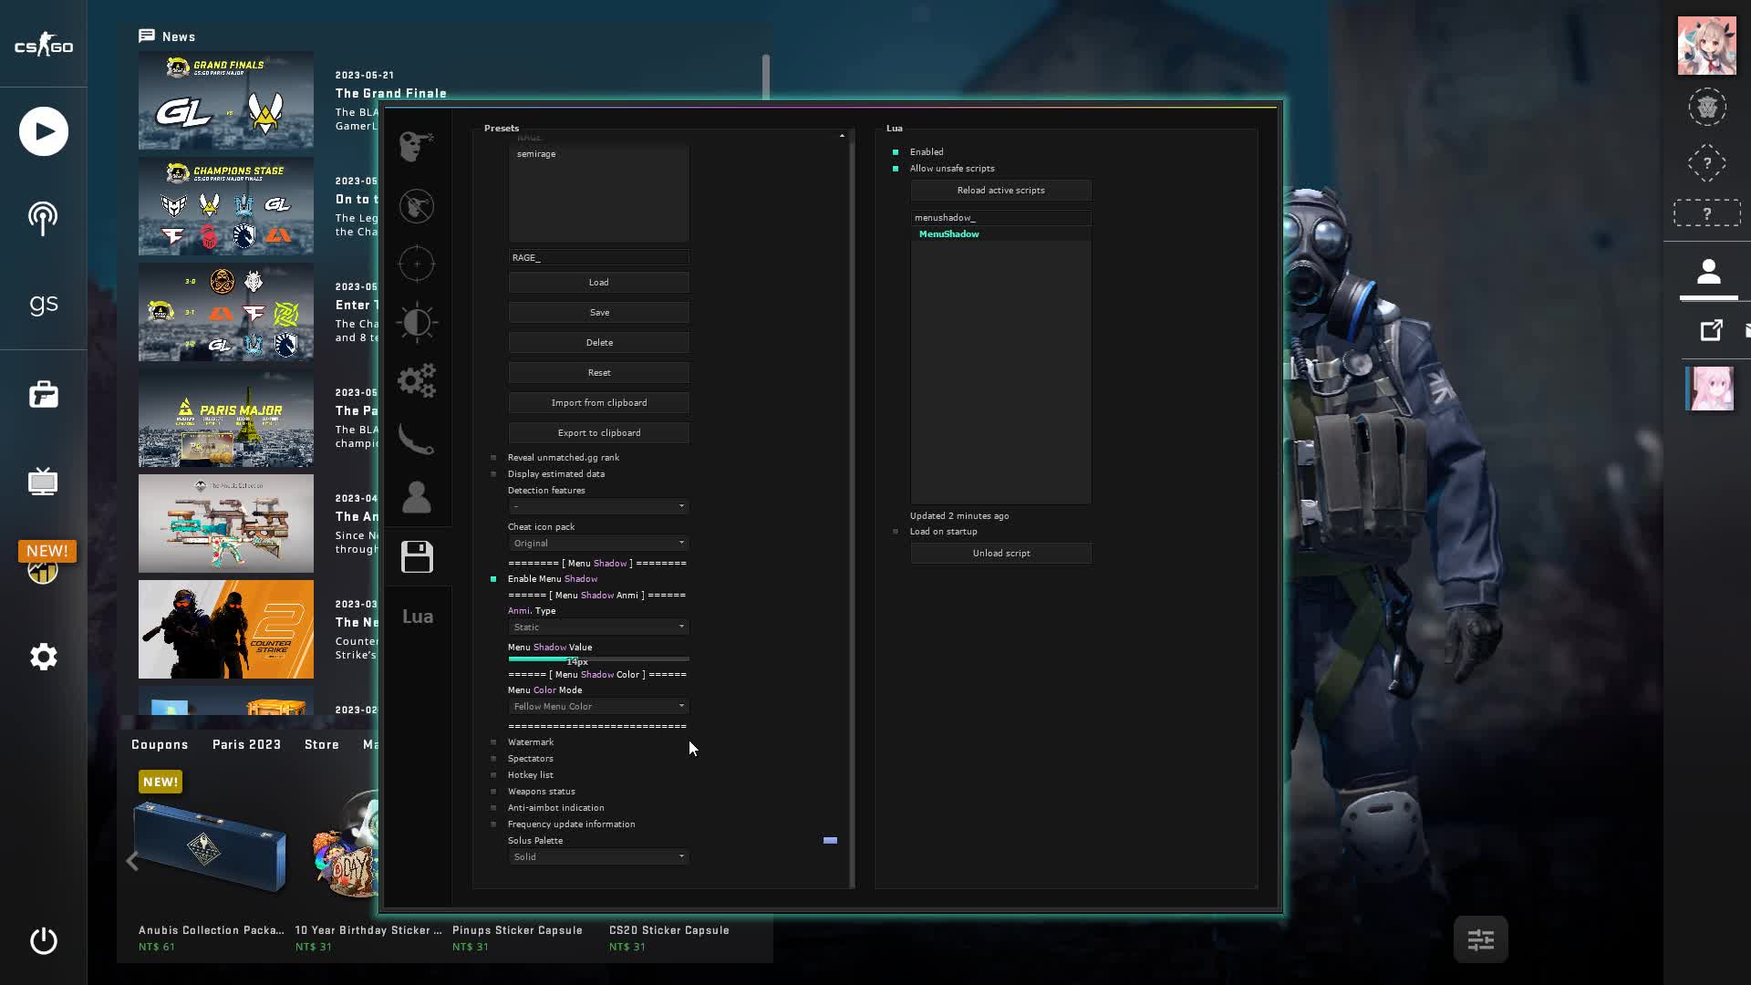Click the Import from clipboard button
Viewport: 1751px width, 985px height.
tap(598, 402)
